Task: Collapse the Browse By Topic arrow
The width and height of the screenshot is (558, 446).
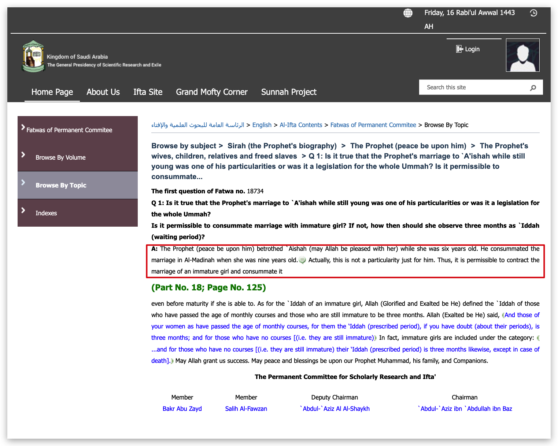Action: [x=23, y=182]
